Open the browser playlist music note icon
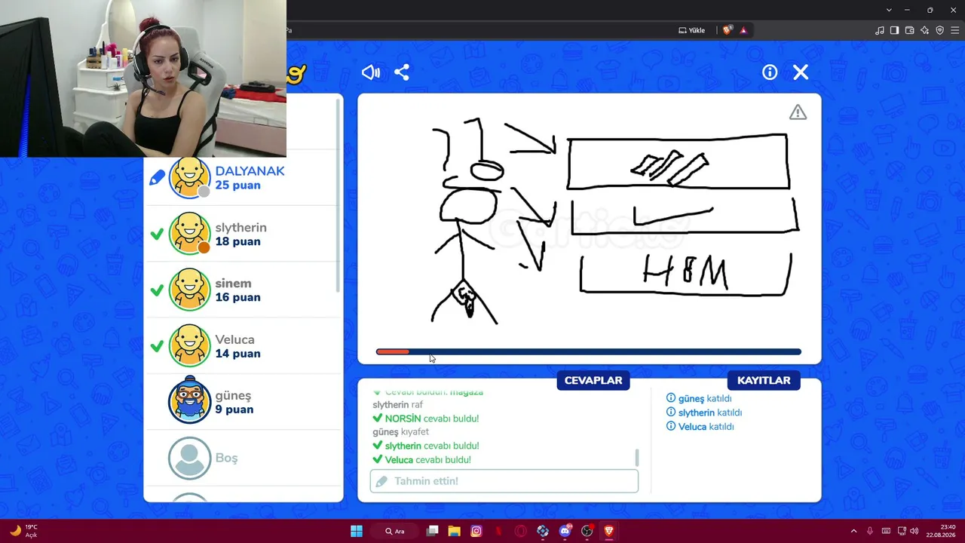 [880, 30]
